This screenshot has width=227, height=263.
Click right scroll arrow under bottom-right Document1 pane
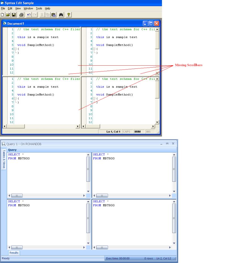(153, 126)
